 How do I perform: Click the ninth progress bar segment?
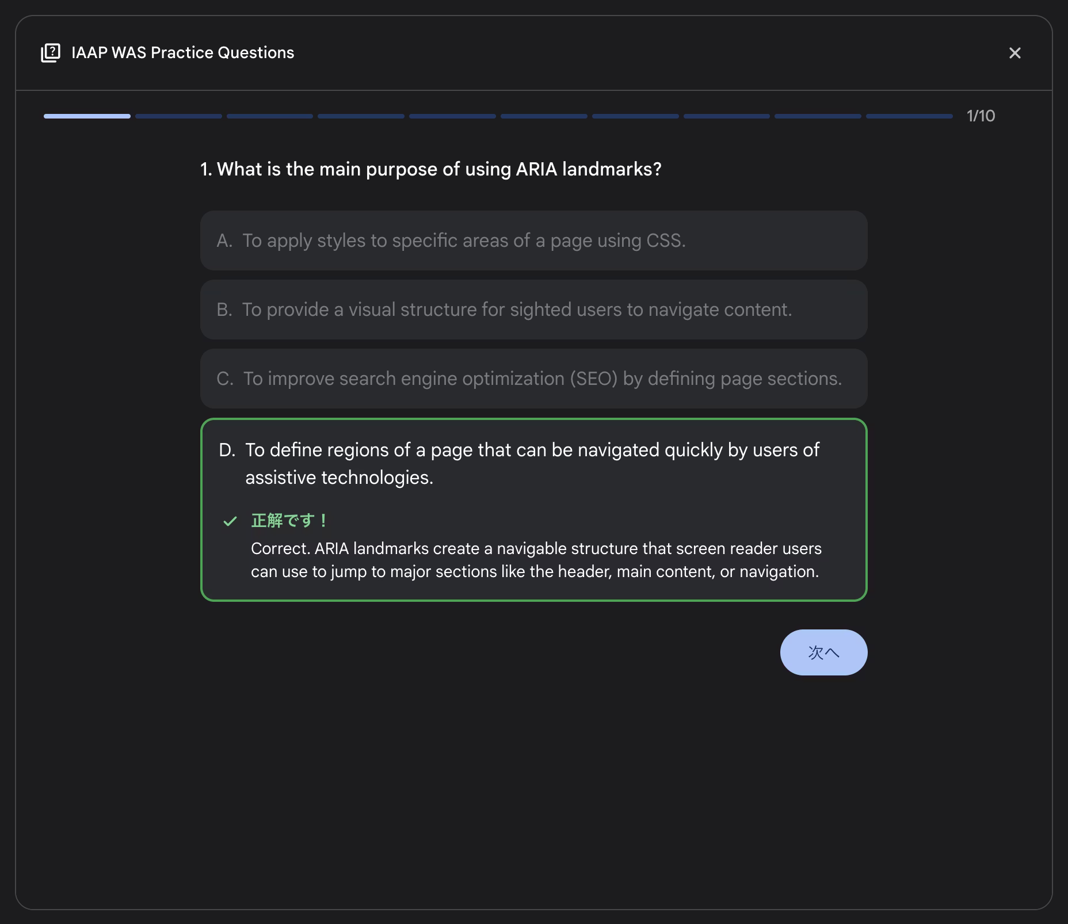point(818,116)
